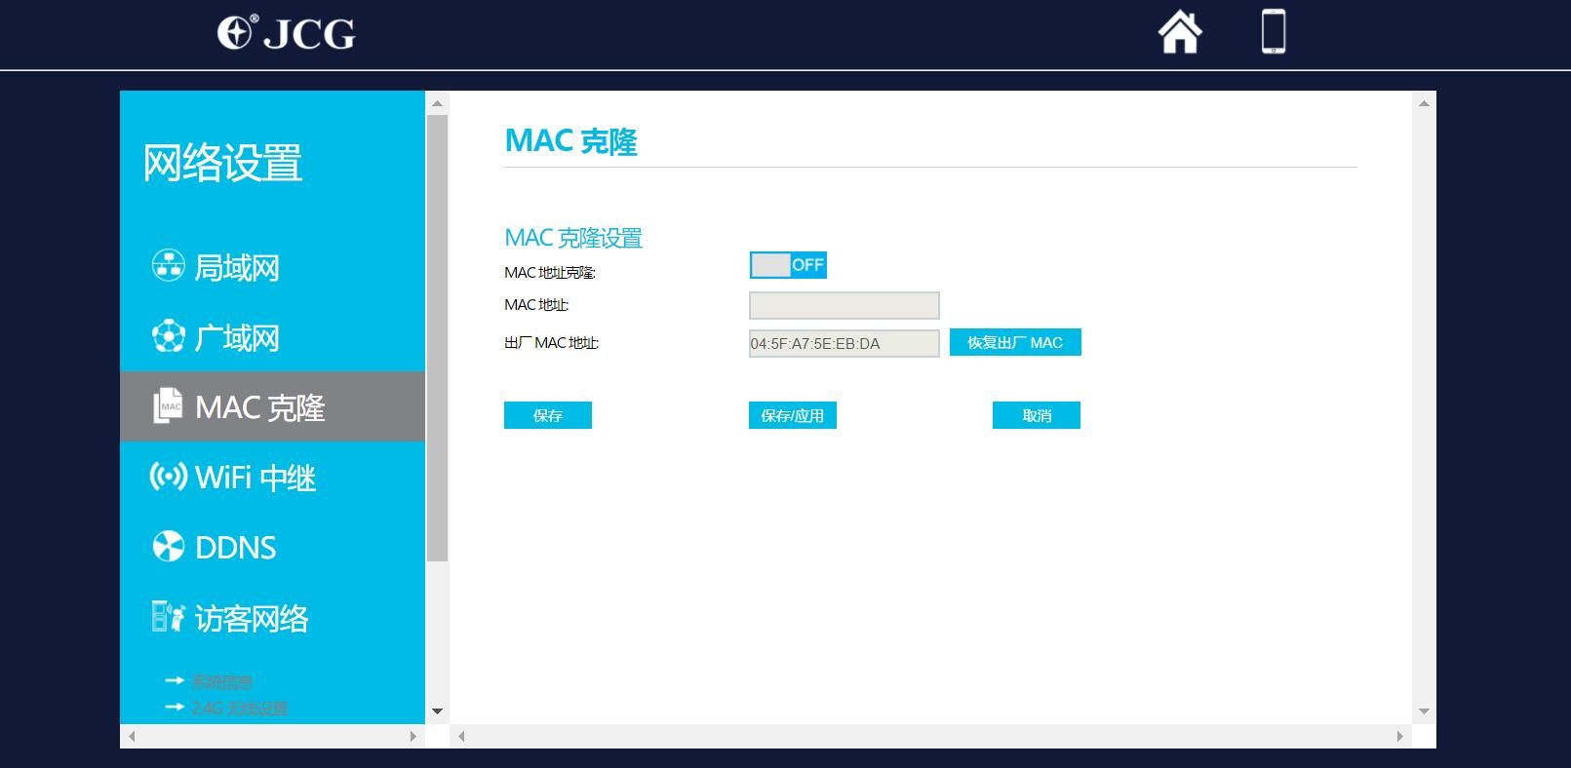The image size is (1571, 768).
Task: Toggle the MAC 地址克隆 OFF switch
Action: (788, 265)
